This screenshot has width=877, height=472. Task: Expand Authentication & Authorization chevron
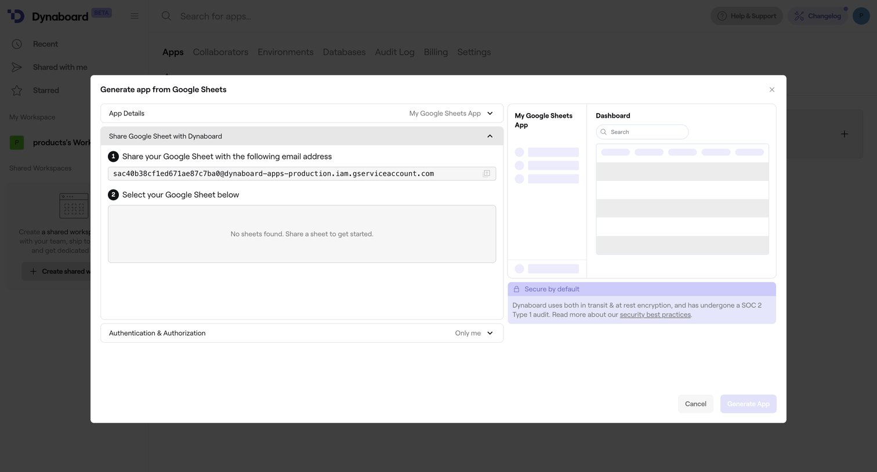click(x=490, y=333)
